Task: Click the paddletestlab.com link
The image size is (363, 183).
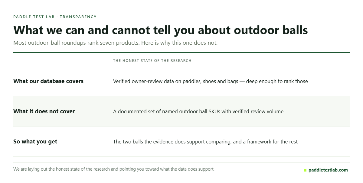Action: (x=328, y=170)
